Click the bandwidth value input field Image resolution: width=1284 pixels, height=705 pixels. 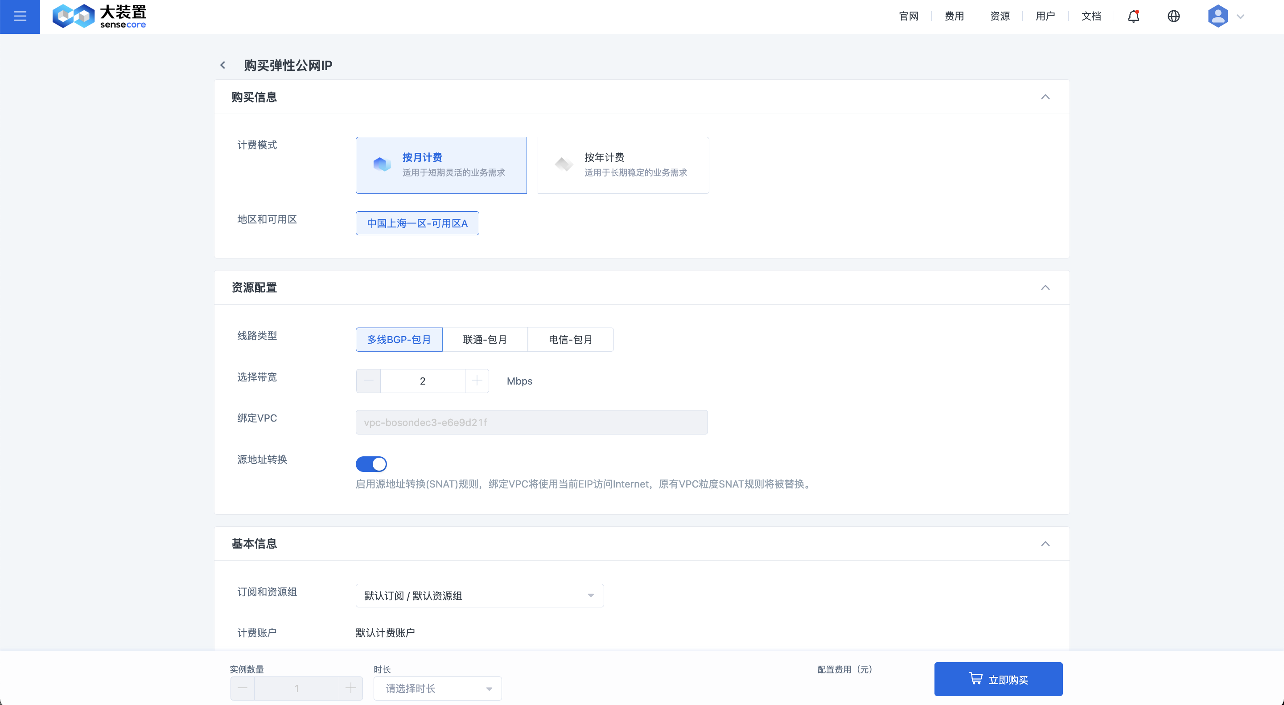pyautogui.click(x=422, y=381)
